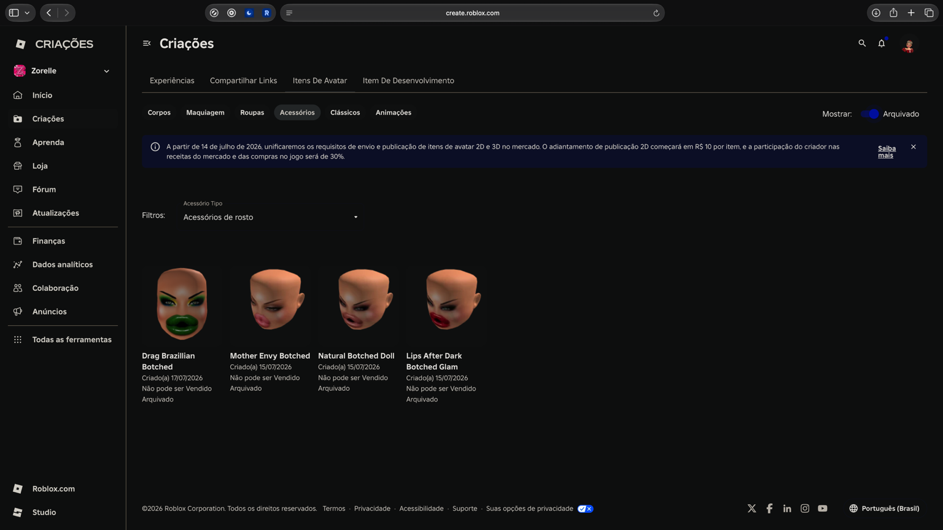
Task: Visit the Roblox Facebook page
Action: (x=769, y=509)
